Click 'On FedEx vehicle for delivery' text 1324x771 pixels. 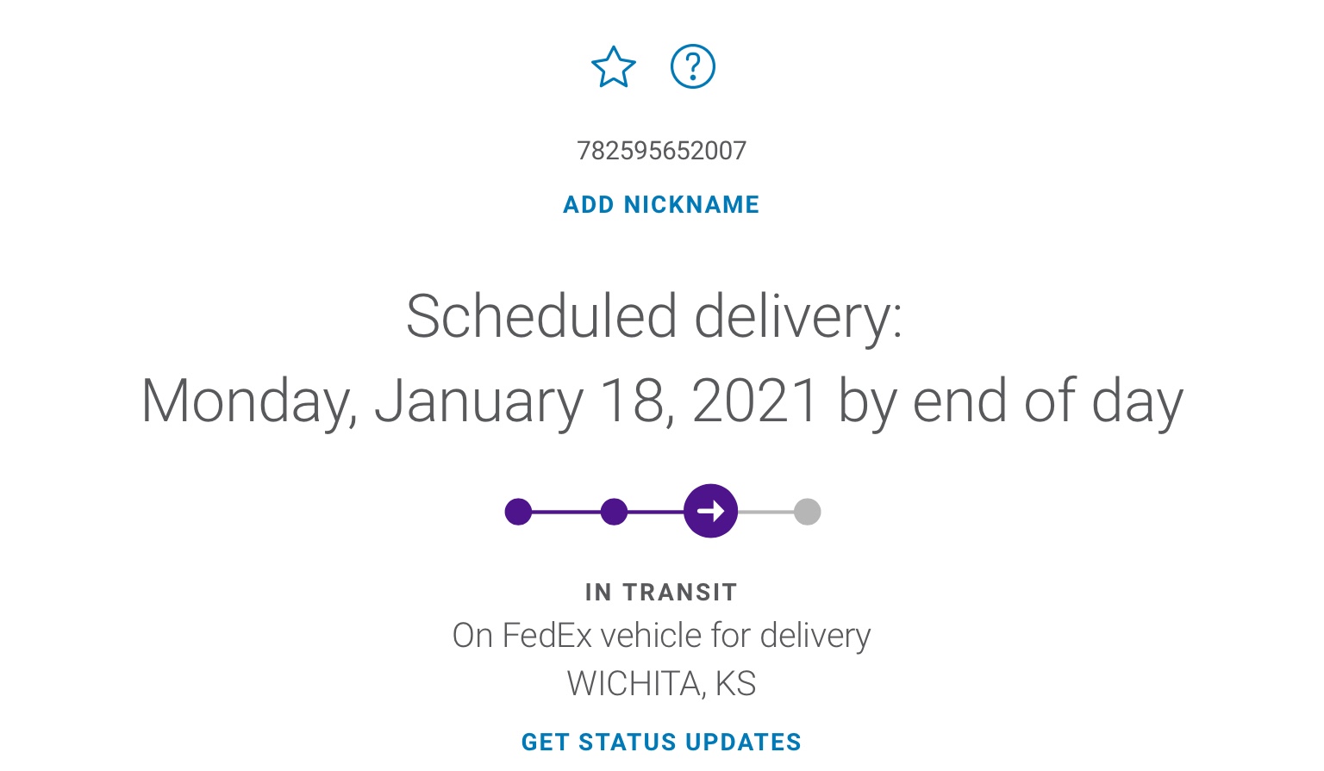[x=661, y=636]
